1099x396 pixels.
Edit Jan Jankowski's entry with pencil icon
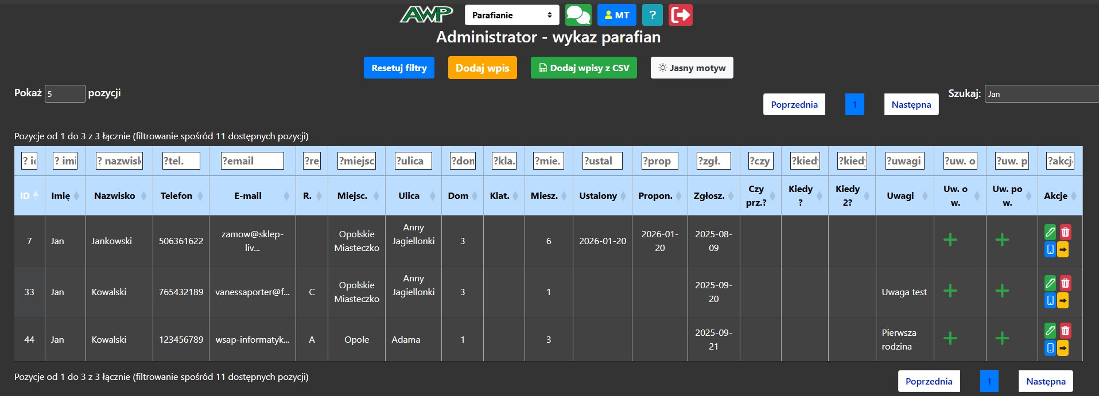coord(1050,232)
